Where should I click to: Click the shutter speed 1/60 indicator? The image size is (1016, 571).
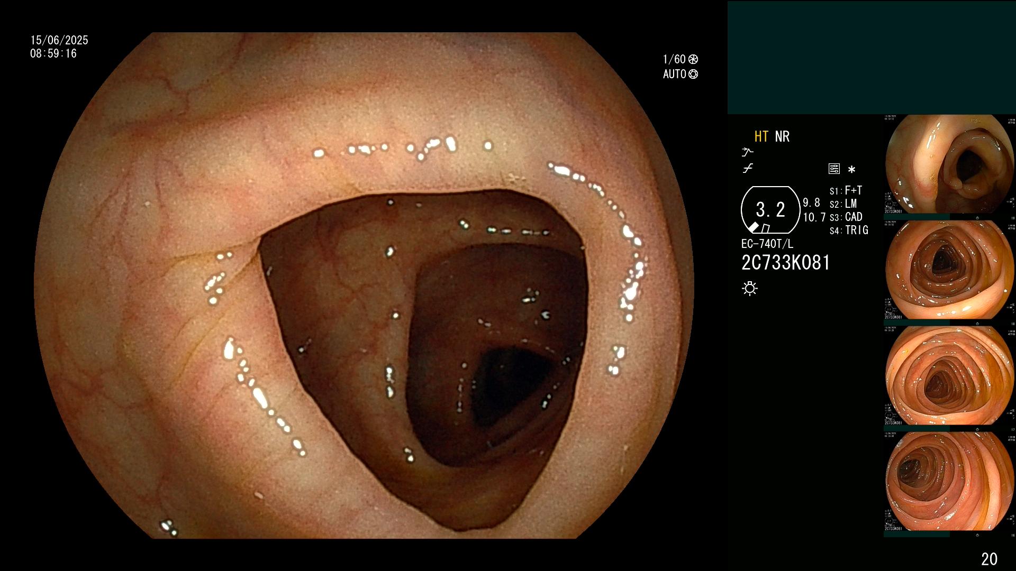[681, 59]
